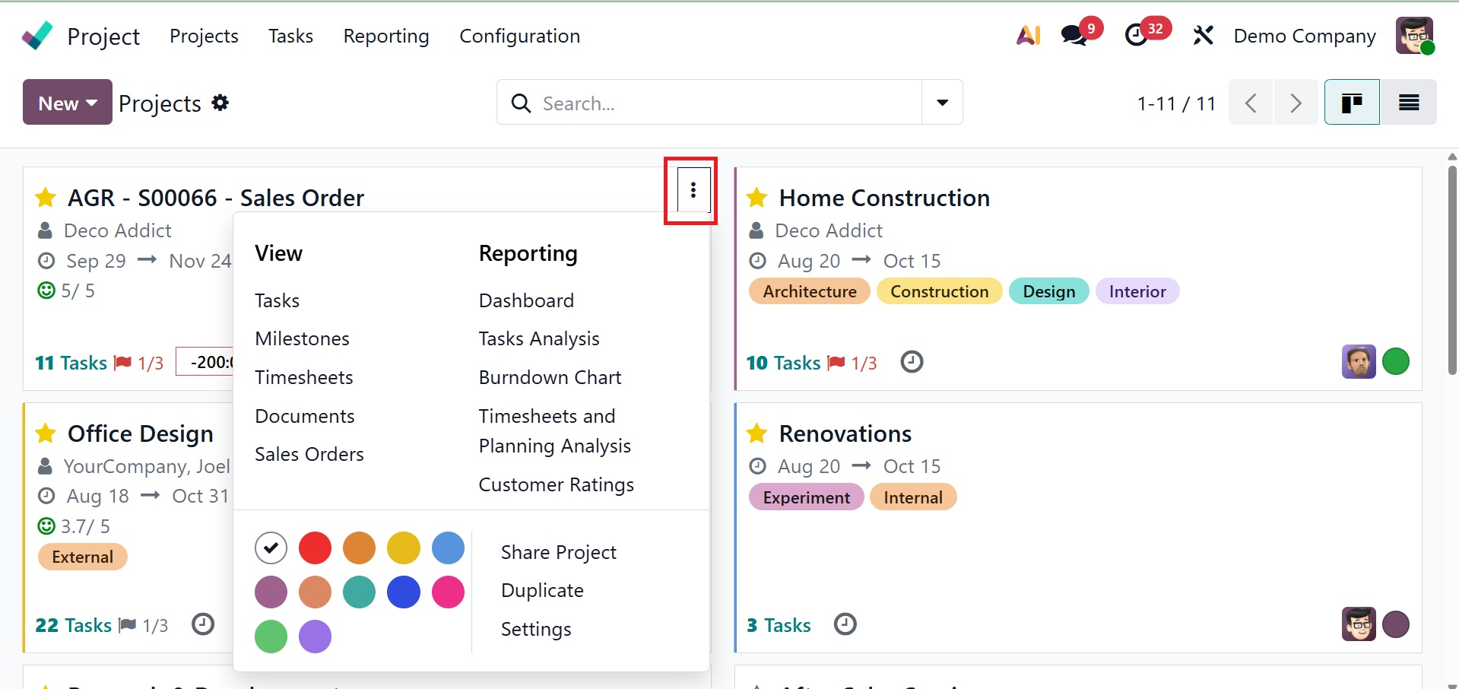Close the AGR project three-dot menu

693,190
